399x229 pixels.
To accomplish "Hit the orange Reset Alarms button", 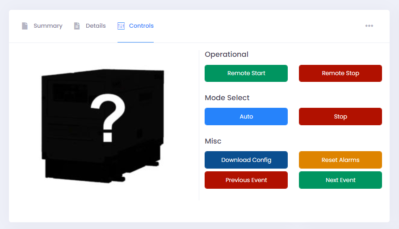I will 340,160.
